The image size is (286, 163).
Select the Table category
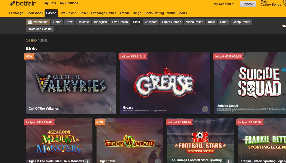pyautogui.click(x=211, y=22)
